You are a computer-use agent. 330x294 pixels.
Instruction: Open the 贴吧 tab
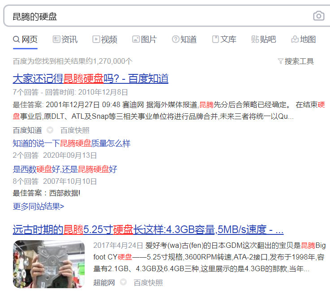tap(263, 39)
